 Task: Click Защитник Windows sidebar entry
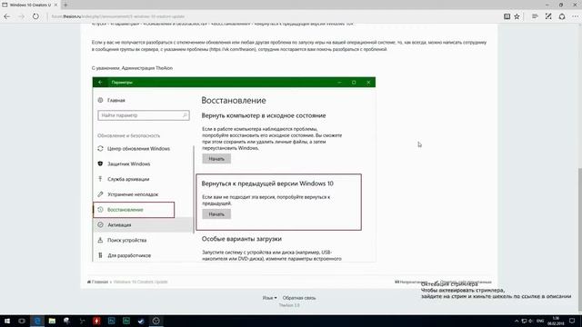tap(128, 163)
